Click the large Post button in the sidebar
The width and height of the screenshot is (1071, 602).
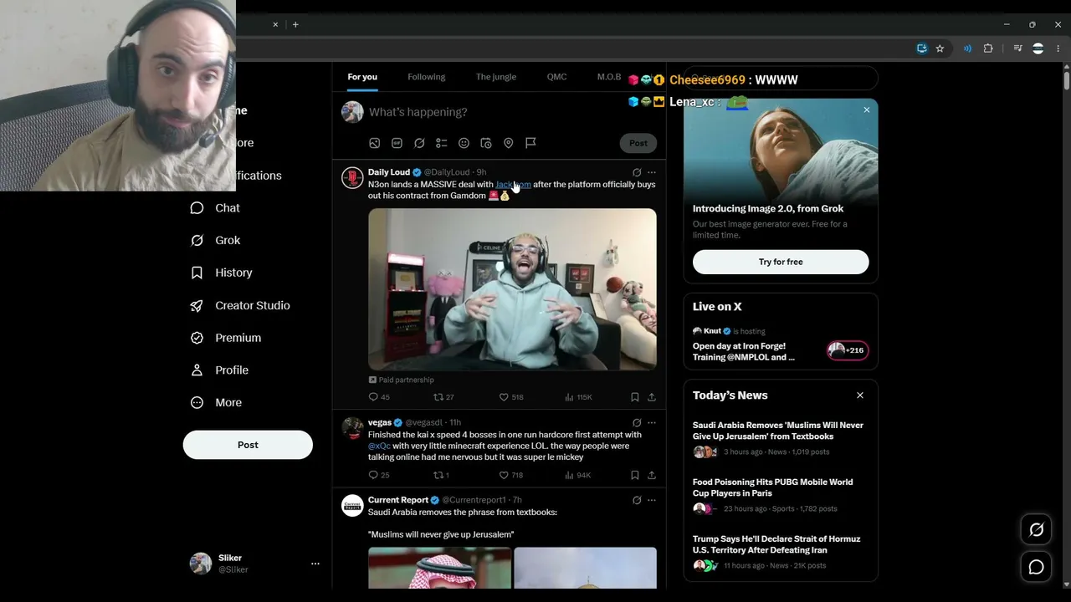point(248,445)
